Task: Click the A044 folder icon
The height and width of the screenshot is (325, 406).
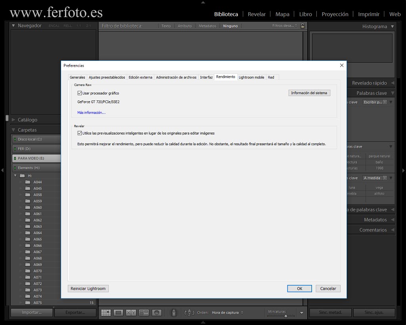Action: [x=28, y=182]
